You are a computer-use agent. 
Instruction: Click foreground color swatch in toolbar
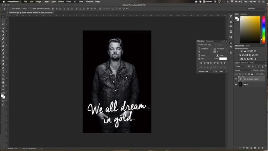[3, 96]
